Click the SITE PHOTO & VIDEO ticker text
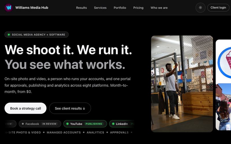231x144 pixels. click(x=23, y=132)
